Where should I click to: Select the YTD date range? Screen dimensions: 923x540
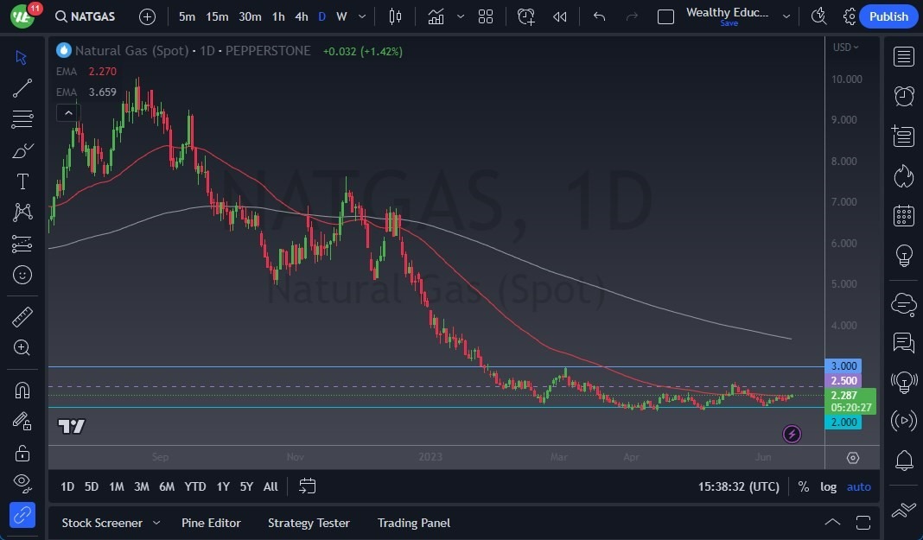point(194,486)
